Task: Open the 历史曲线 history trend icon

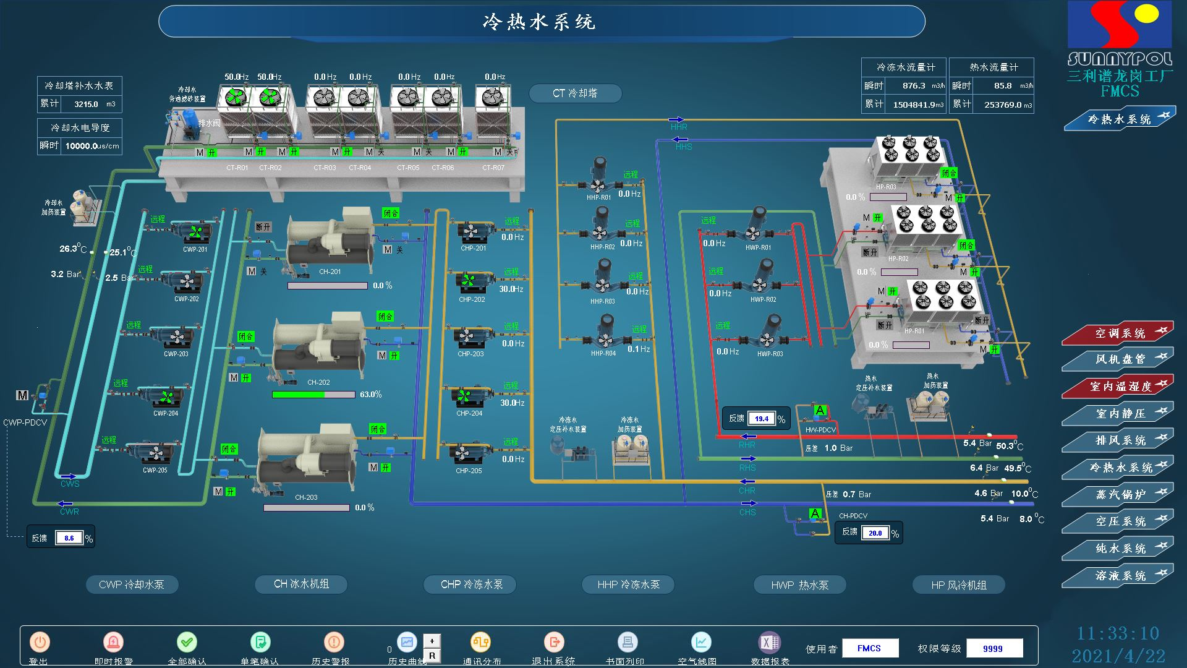Action: coord(407,643)
